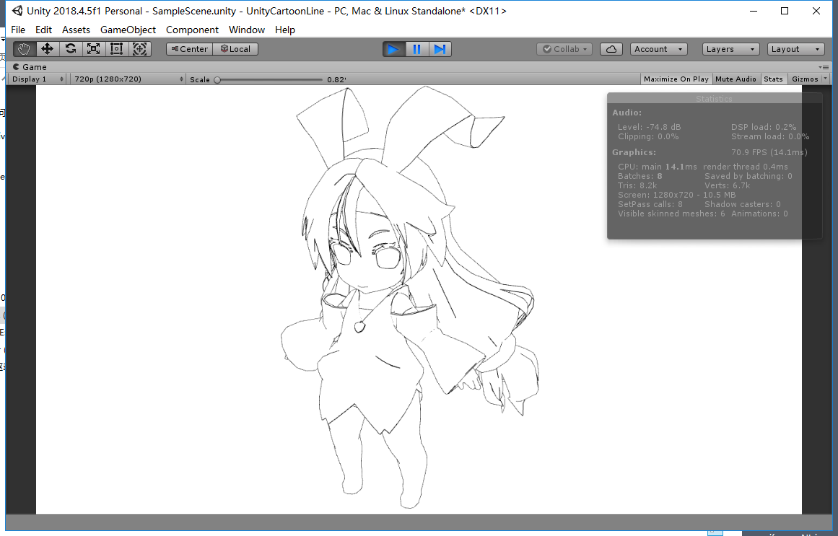Select the combined Transform tool

[139, 49]
